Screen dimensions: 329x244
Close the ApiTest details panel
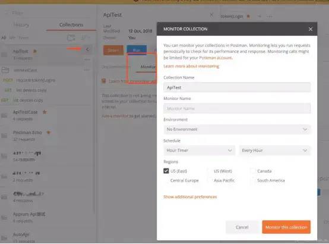[211, 15]
